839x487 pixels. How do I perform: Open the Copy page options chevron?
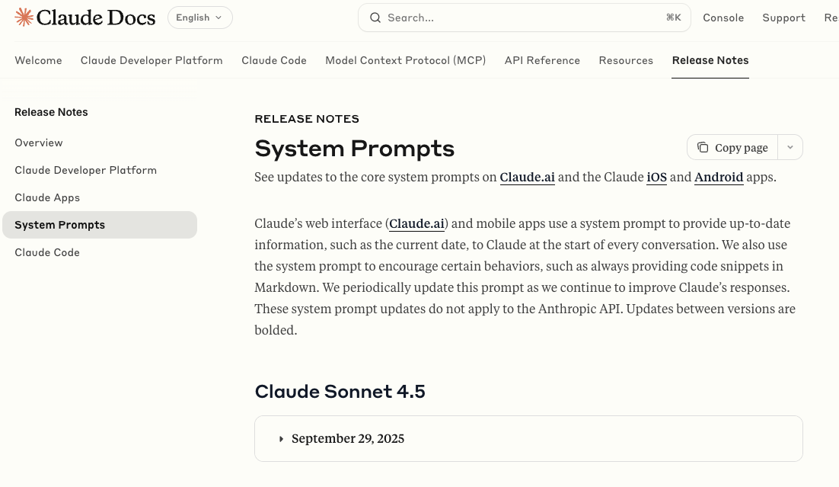point(790,148)
